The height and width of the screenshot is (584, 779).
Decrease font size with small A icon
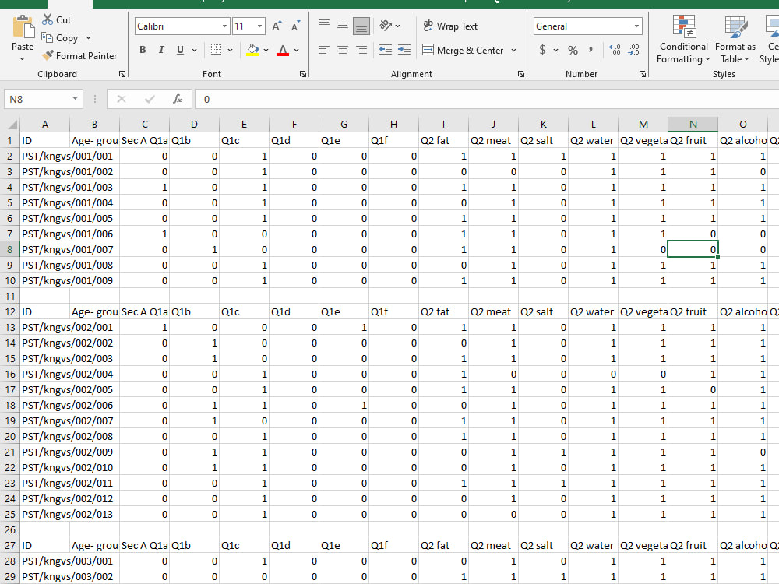[x=295, y=26]
